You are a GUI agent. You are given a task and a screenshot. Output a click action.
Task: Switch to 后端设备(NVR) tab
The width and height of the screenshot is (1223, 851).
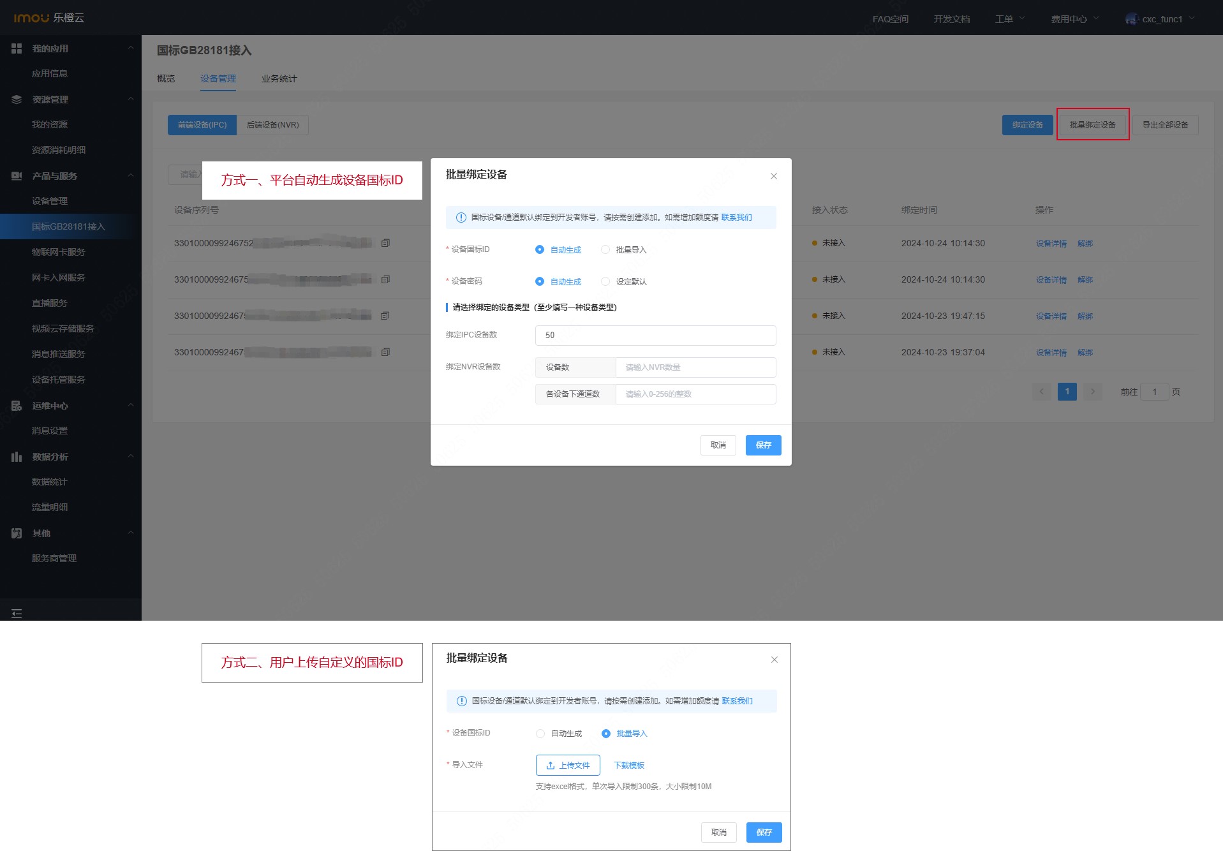pos(272,125)
